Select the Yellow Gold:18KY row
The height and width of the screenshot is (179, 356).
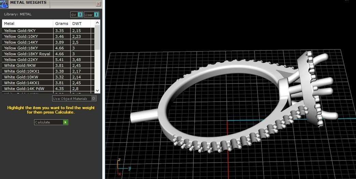coord(48,48)
